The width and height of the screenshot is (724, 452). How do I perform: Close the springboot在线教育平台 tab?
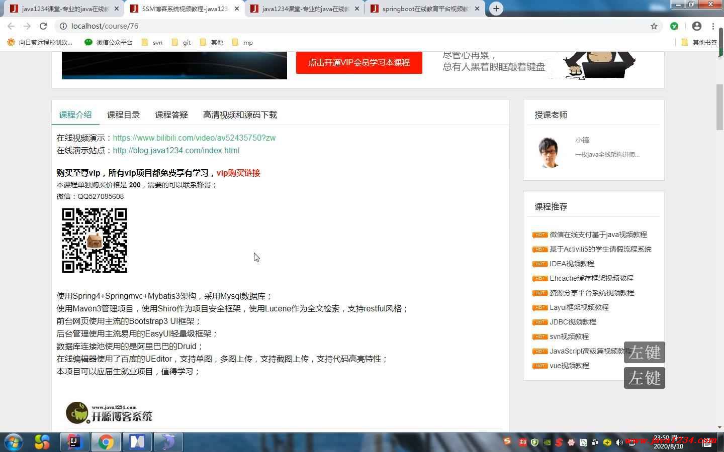(477, 9)
